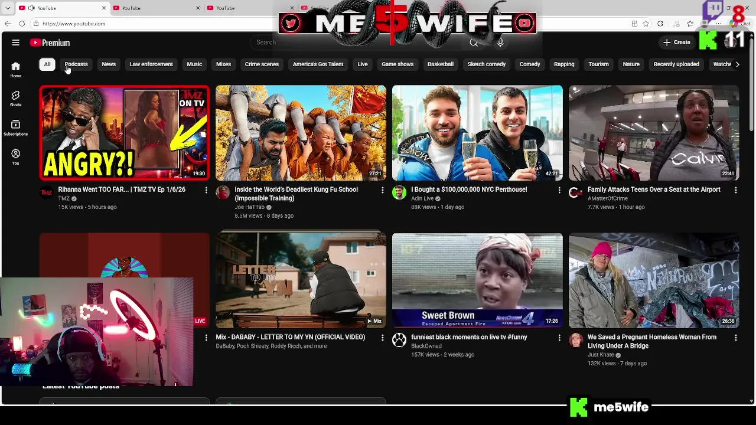The width and height of the screenshot is (756, 425).
Task: Click the YouTube Premium logo
Action: (x=50, y=42)
